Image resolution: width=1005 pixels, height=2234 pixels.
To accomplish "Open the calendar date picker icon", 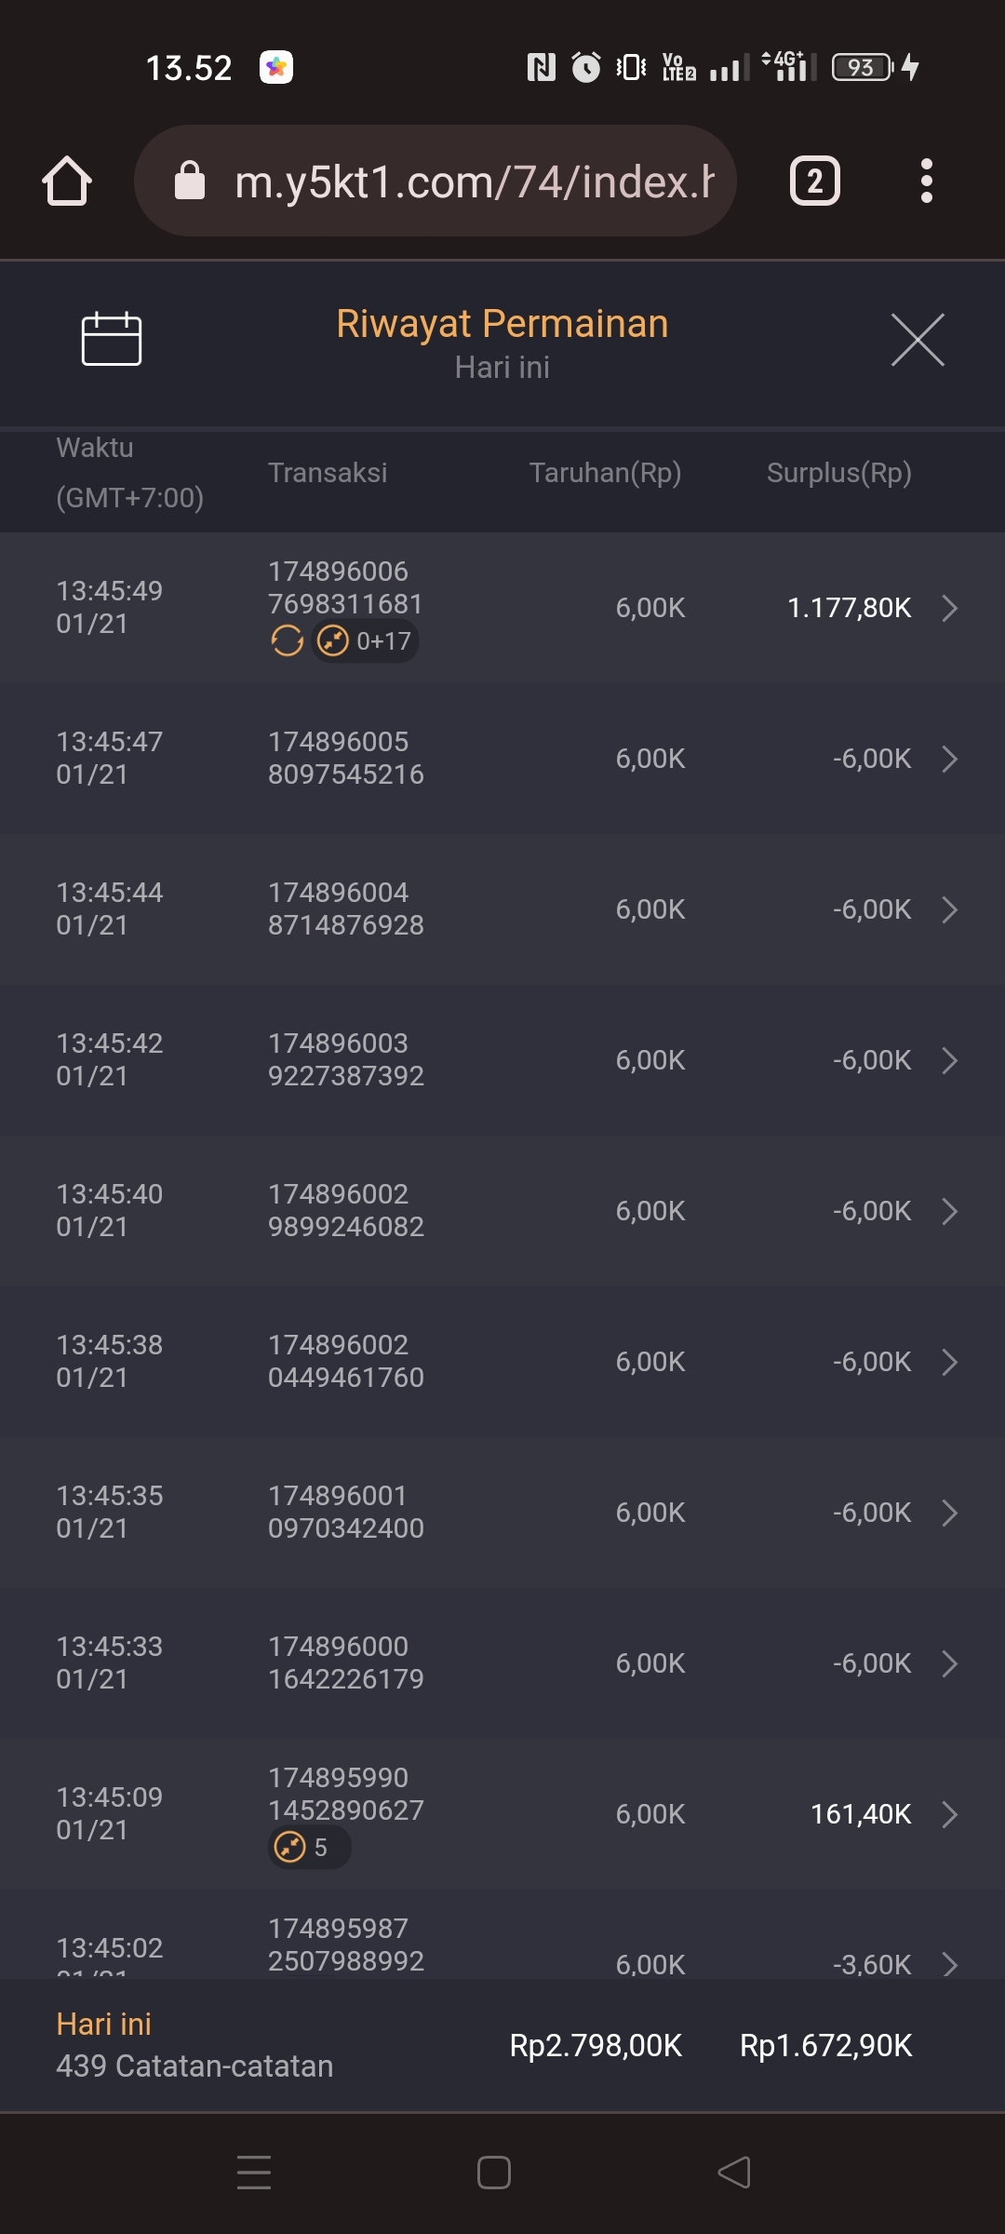I will (x=111, y=339).
